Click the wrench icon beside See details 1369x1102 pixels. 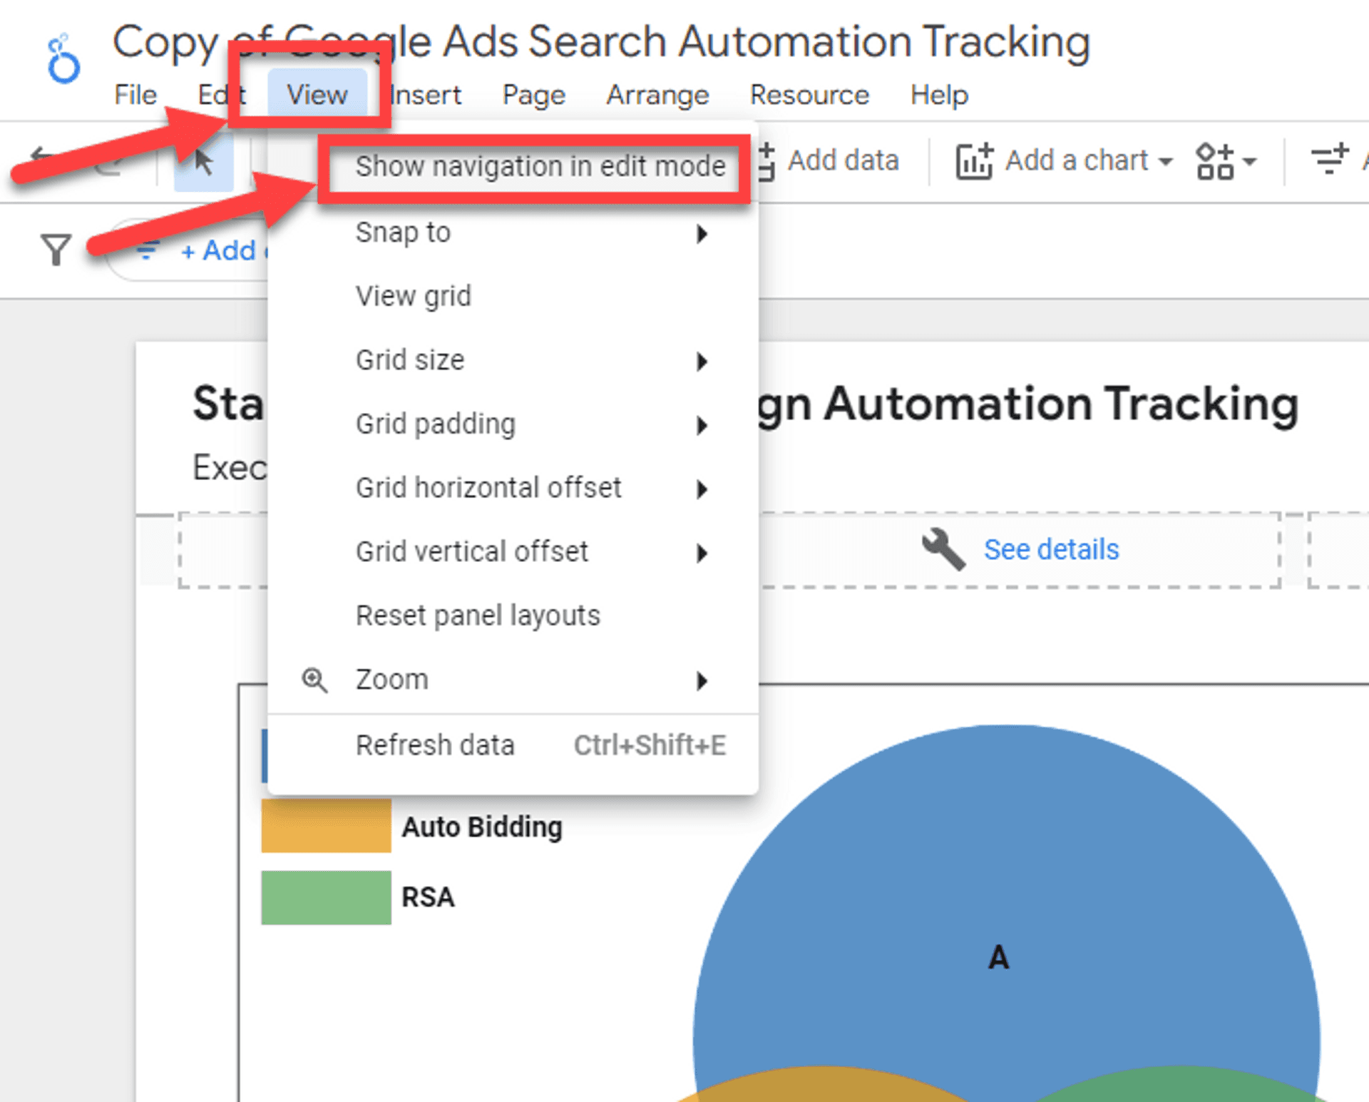(x=943, y=549)
